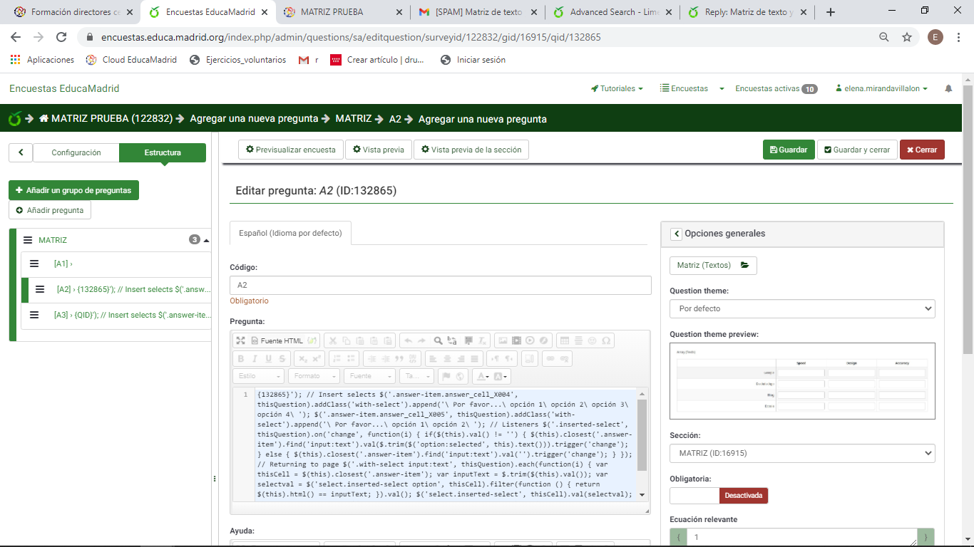
Task: Insert a video via the film icon
Action: pos(516,340)
